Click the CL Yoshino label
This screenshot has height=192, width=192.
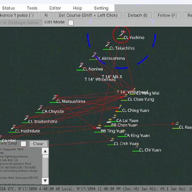tap(134, 38)
